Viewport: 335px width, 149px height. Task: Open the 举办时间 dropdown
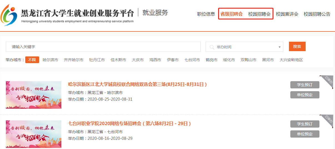[x=244, y=47]
